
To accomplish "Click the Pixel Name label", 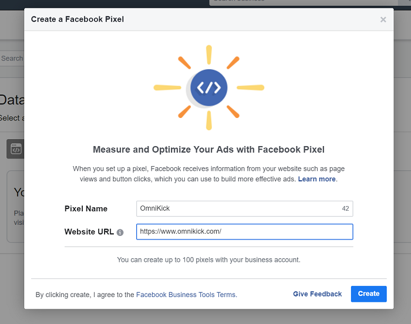I will pos(86,208).
